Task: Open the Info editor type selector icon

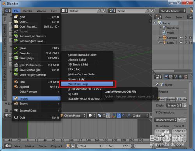Action: [x=8, y=11]
